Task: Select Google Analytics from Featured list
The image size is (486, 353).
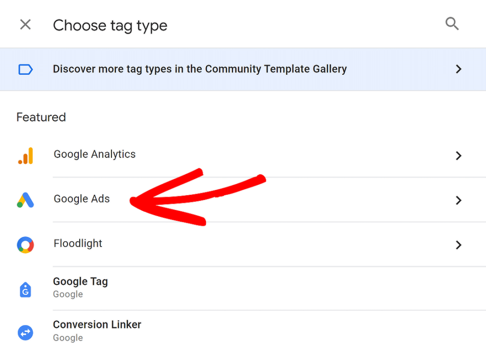Action: tap(94, 154)
